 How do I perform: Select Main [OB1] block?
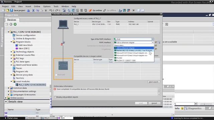[x=24, y=48]
